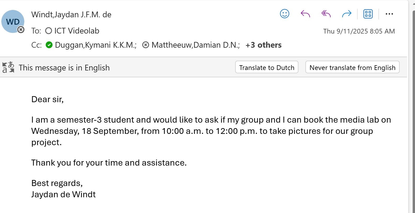The height and width of the screenshot is (213, 415).
Task: Click Translate to Dutch
Action: coord(266,67)
